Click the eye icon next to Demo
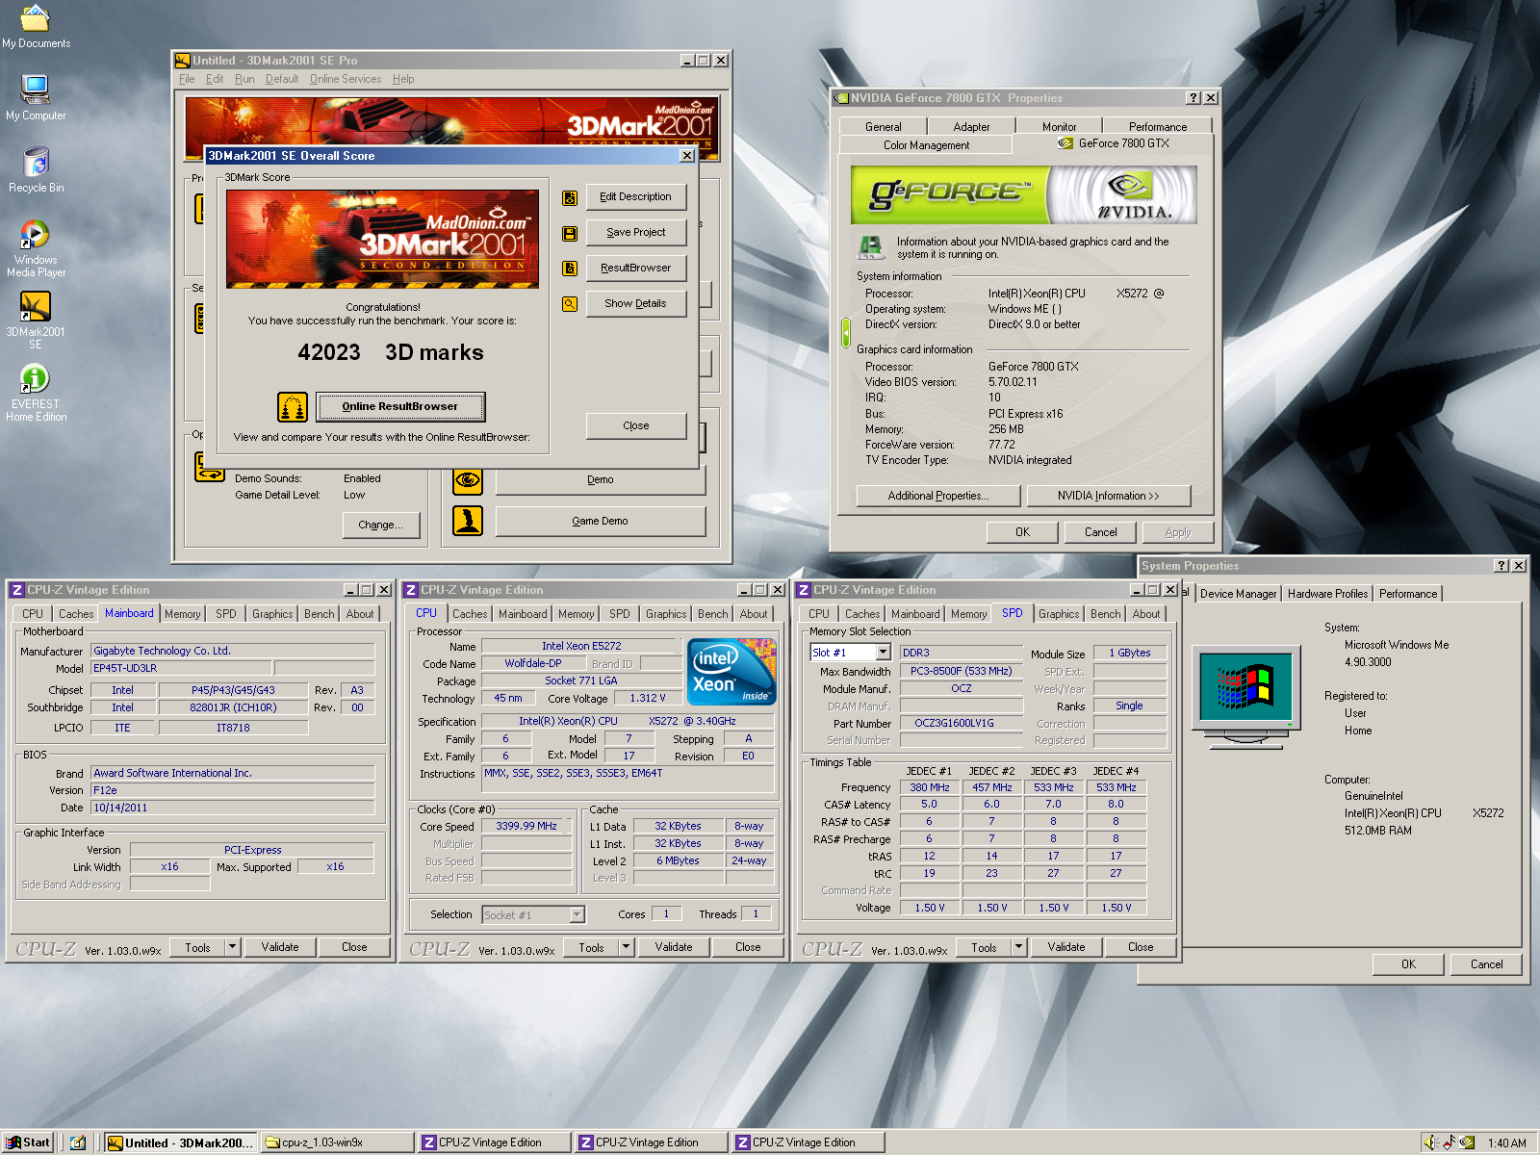This screenshot has height=1155, width=1540. coord(468,479)
